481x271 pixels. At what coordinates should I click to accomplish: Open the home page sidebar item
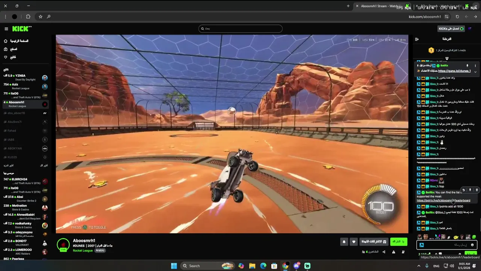pyautogui.click(x=16, y=41)
